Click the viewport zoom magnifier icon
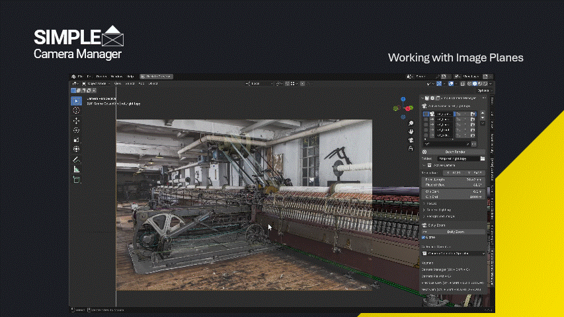Image resolution: width=564 pixels, height=317 pixels. (411, 123)
